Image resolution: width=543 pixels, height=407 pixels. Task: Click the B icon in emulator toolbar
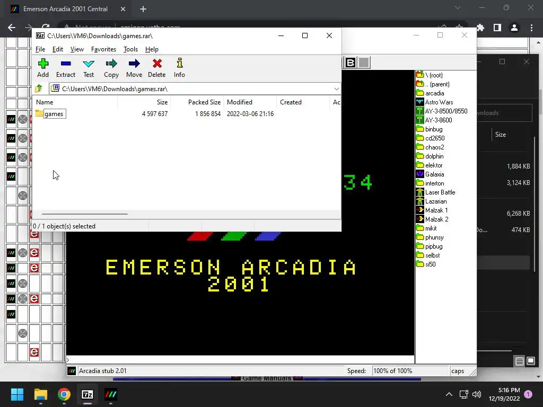tap(351, 63)
